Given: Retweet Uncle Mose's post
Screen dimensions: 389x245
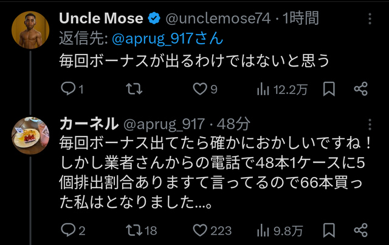Looking at the screenshot, I should pos(134,89).
